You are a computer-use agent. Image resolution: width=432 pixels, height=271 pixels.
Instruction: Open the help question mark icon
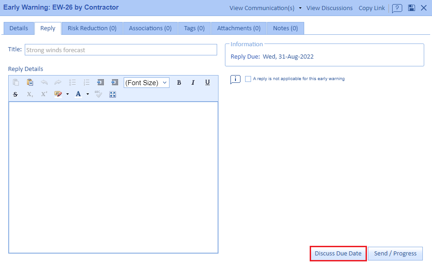click(x=397, y=8)
